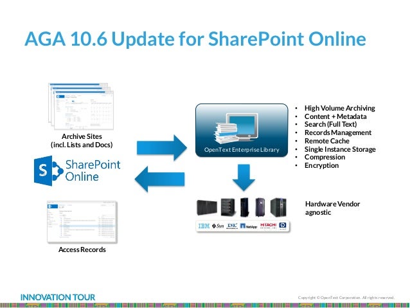The image size is (410, 308).
Task: Click the 'INNOVATION TOUR' footer text
Action: click(58, 297)
